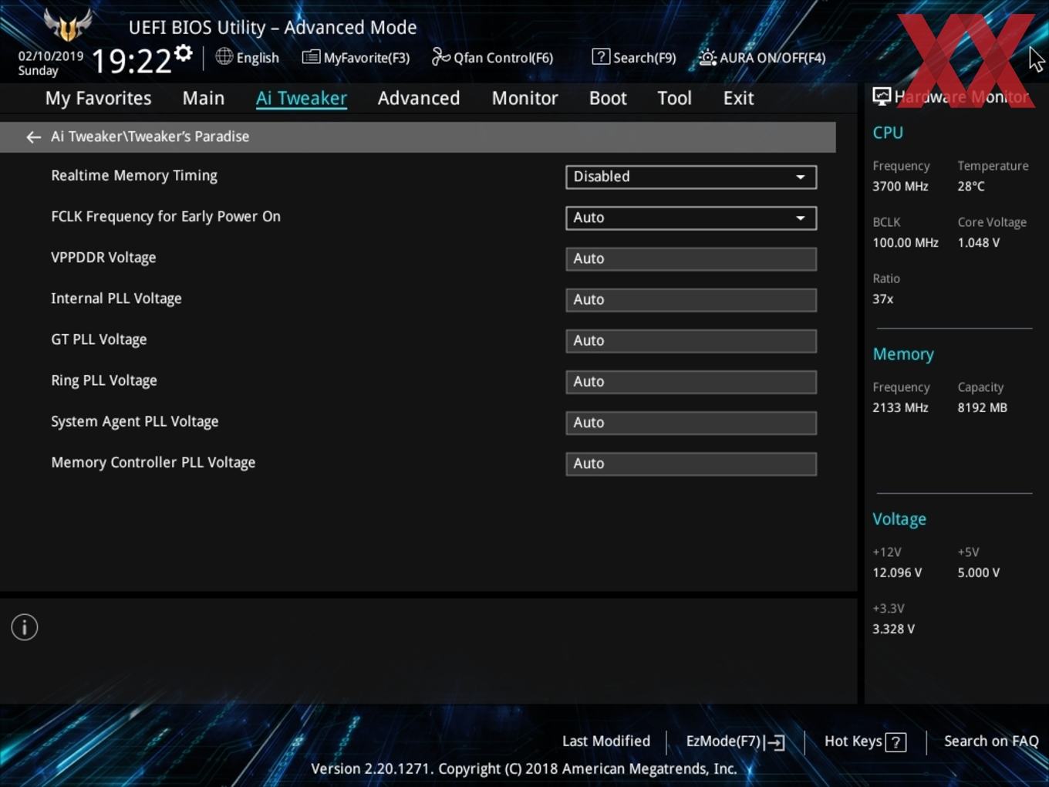Click Ring PLL Voltage input field
The height and width of the screenshot is (787, 1049).
[x=691, y=381]
